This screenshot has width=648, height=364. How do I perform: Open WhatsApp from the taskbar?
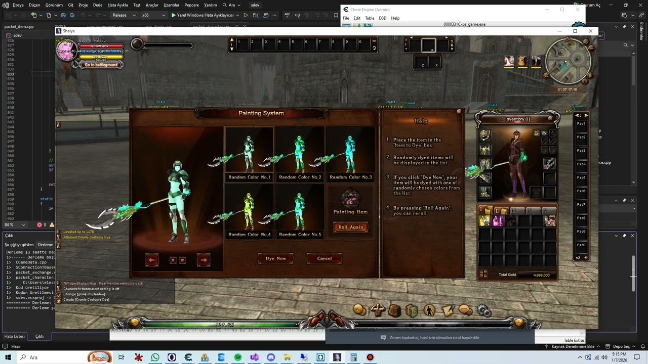[155, 357]
